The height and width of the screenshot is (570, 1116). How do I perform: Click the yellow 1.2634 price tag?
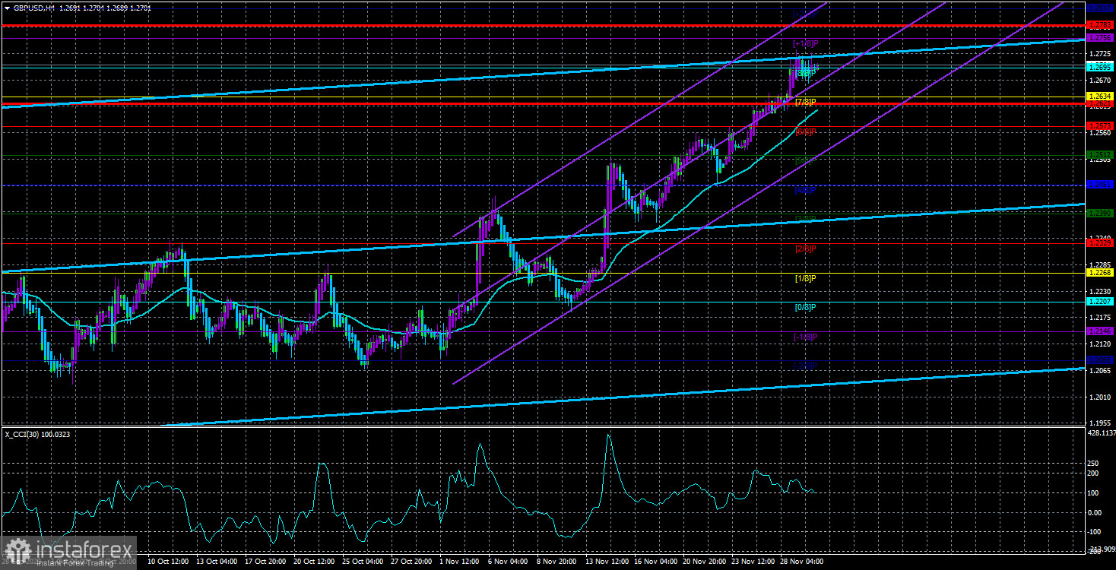[x=1100, y=97]
